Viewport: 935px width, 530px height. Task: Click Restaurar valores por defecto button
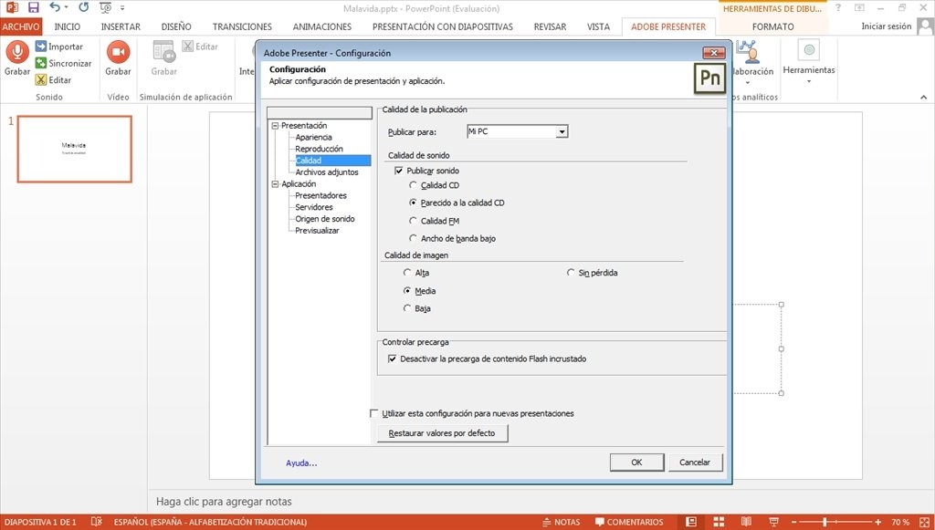point(442,433)
